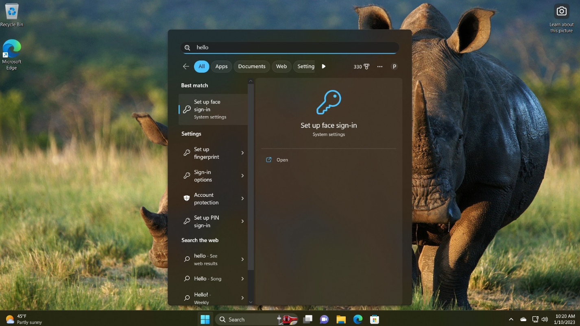Expand the Set up fingerprint result arrow
The image size is (580, 326).
pos(242,153)
